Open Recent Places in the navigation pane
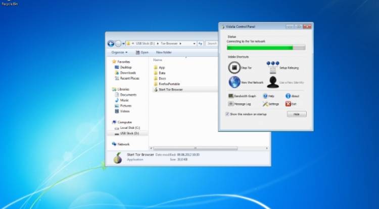This screenshot has width=379, height=209. (127, 78)
